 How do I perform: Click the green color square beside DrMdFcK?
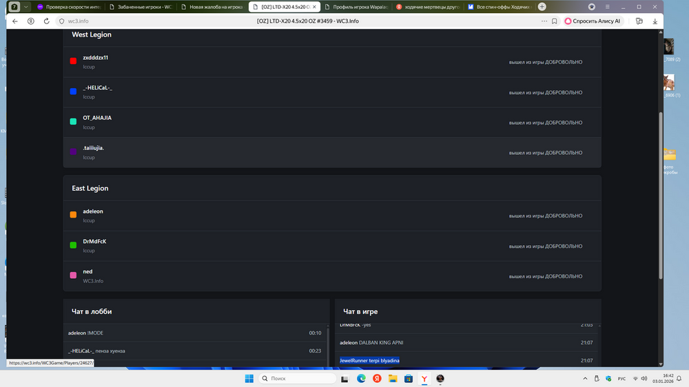click(x=73, y=244)
